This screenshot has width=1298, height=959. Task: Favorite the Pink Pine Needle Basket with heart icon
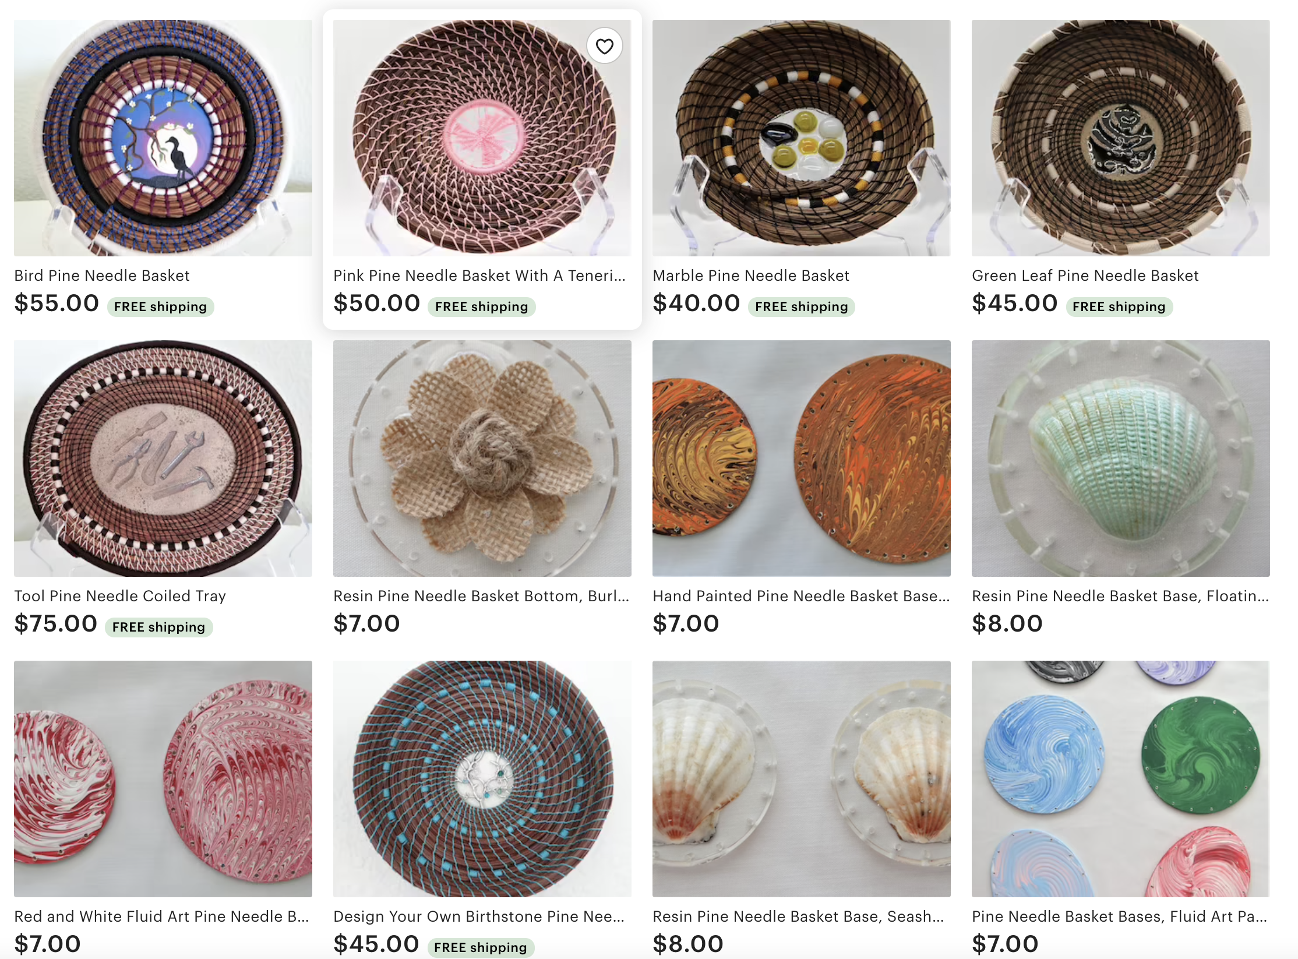pos(604,46)
